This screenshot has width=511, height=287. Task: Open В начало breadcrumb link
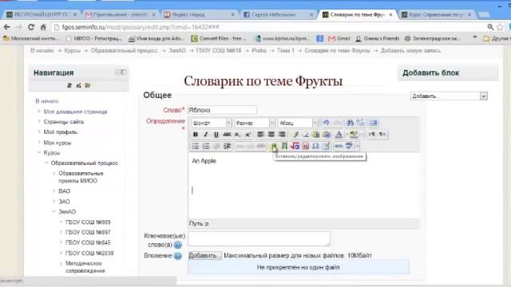(x=42, y=50)
